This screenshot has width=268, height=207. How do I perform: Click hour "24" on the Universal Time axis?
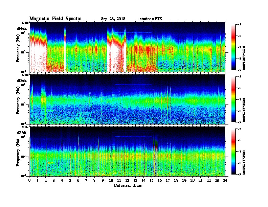pyautogui.click(x=225, y=180)
